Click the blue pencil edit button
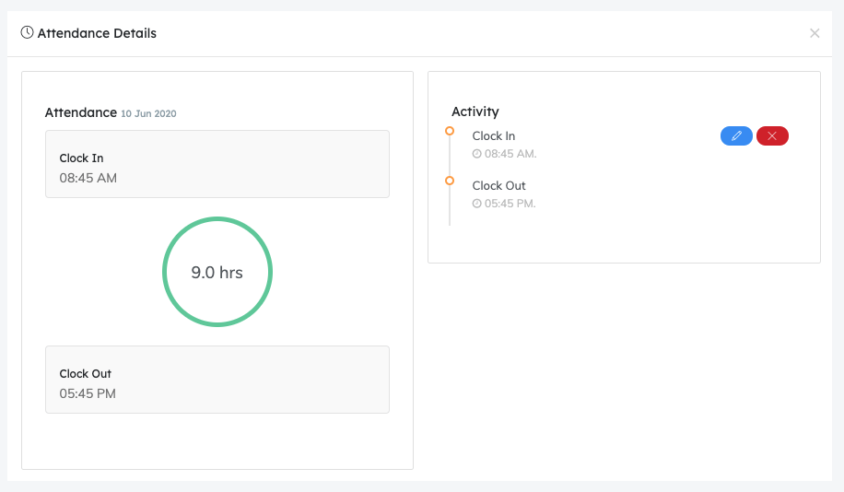 coord(736,136)
